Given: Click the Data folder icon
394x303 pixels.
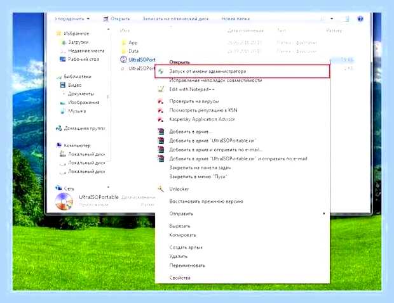Looking at the screenshot, I should click(x=124, y=51).
